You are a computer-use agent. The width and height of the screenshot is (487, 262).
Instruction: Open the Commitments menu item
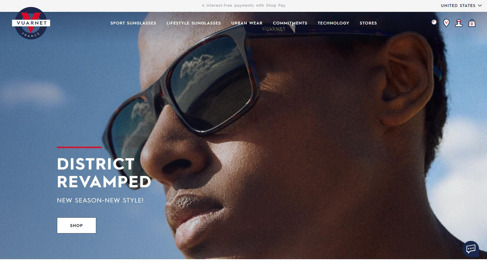click(290, 23)
